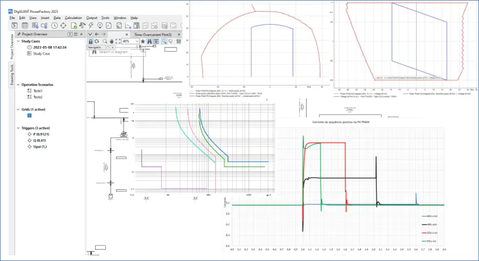The height and width of the screenshot is (261, 479).
Task: Click the greyed-out save disk icon
Action: pyautogui.click(x=173, y=26)
